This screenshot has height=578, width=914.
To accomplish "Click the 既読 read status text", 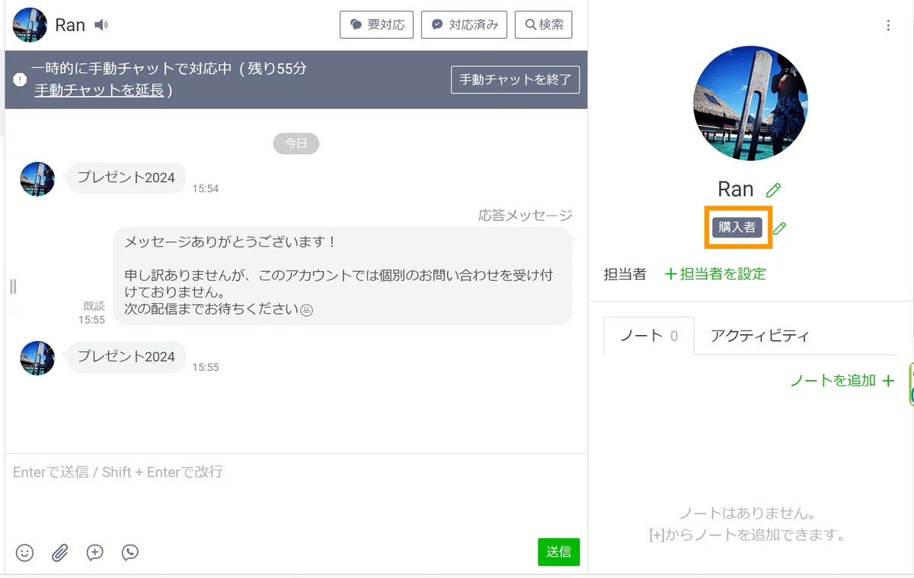I will click(94, 306).
